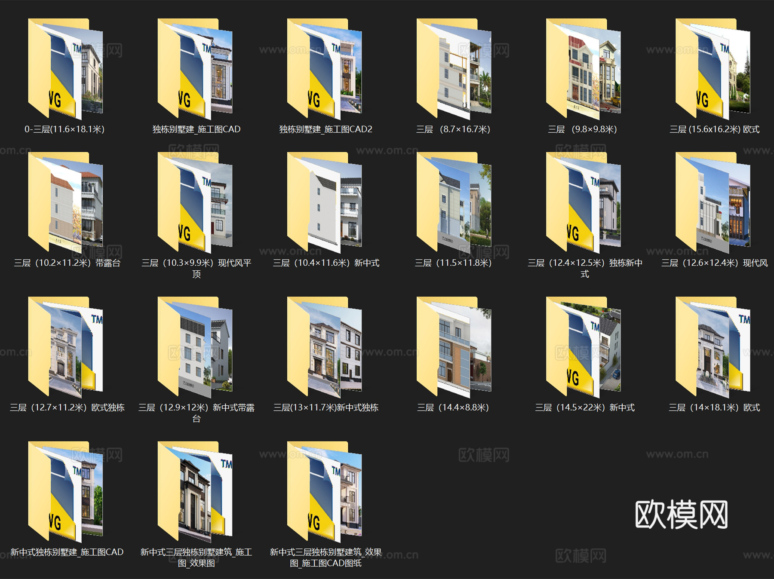Click the file name 三层 (8.7×16.7米)
The height and width of the screenshot is (579, 774).
(453, 129)
